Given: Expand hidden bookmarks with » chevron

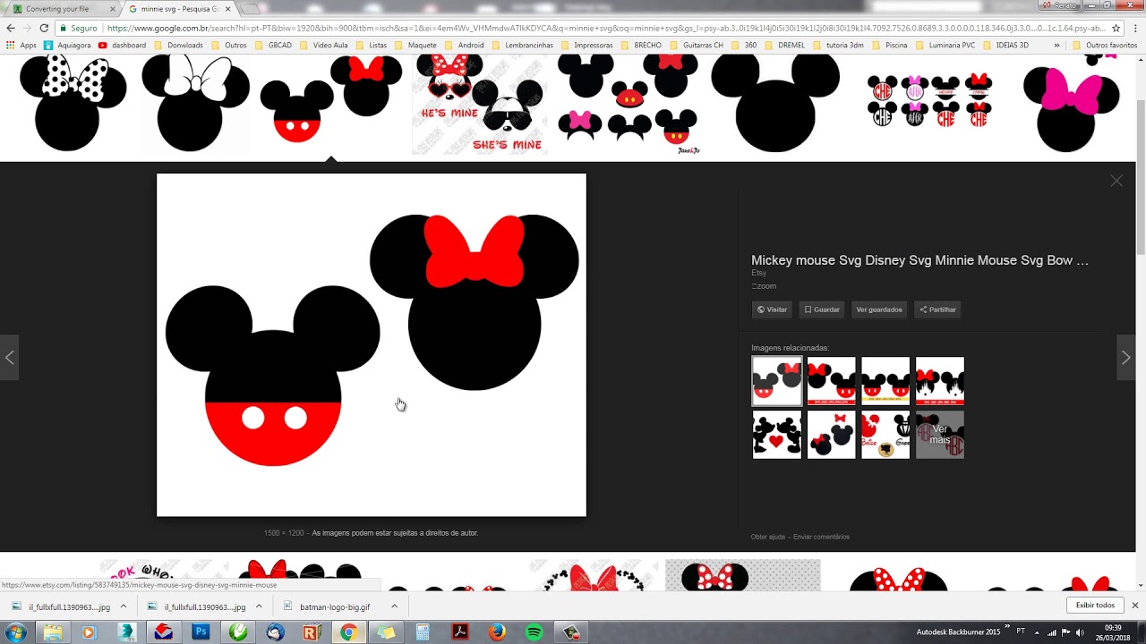Looking at the screenshot, I should coord(1056,45).
